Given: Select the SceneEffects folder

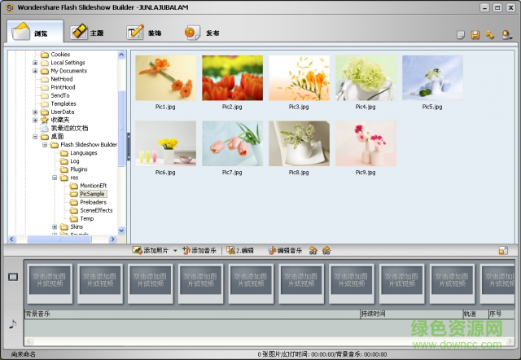Looking at the screenshot, I should click(96, 210).
